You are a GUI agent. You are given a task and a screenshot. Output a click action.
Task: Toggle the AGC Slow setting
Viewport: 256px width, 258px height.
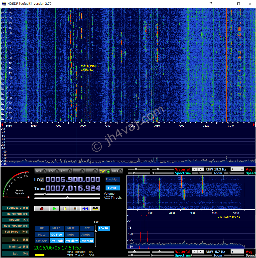(x=56, y=235)
